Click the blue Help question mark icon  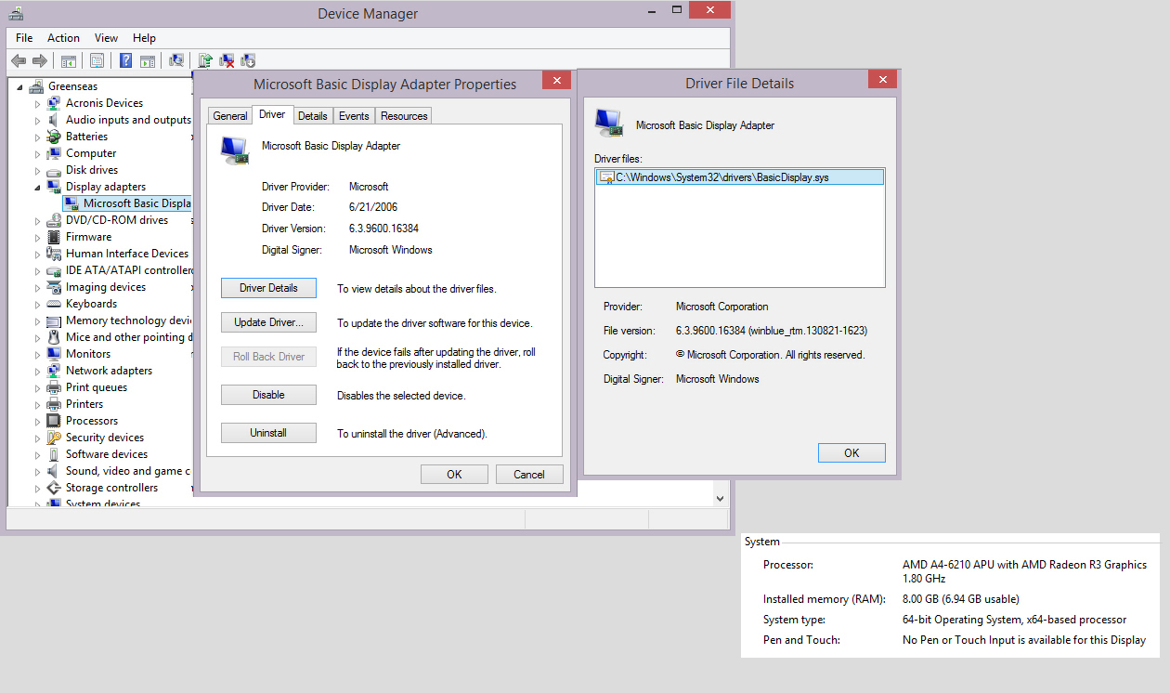point(125,61)
